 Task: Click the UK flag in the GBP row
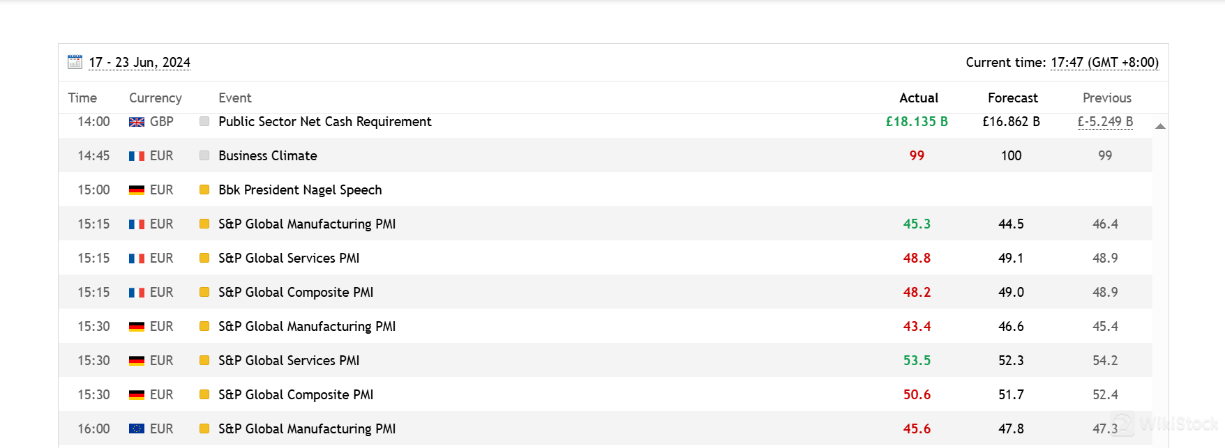point(137,122)
